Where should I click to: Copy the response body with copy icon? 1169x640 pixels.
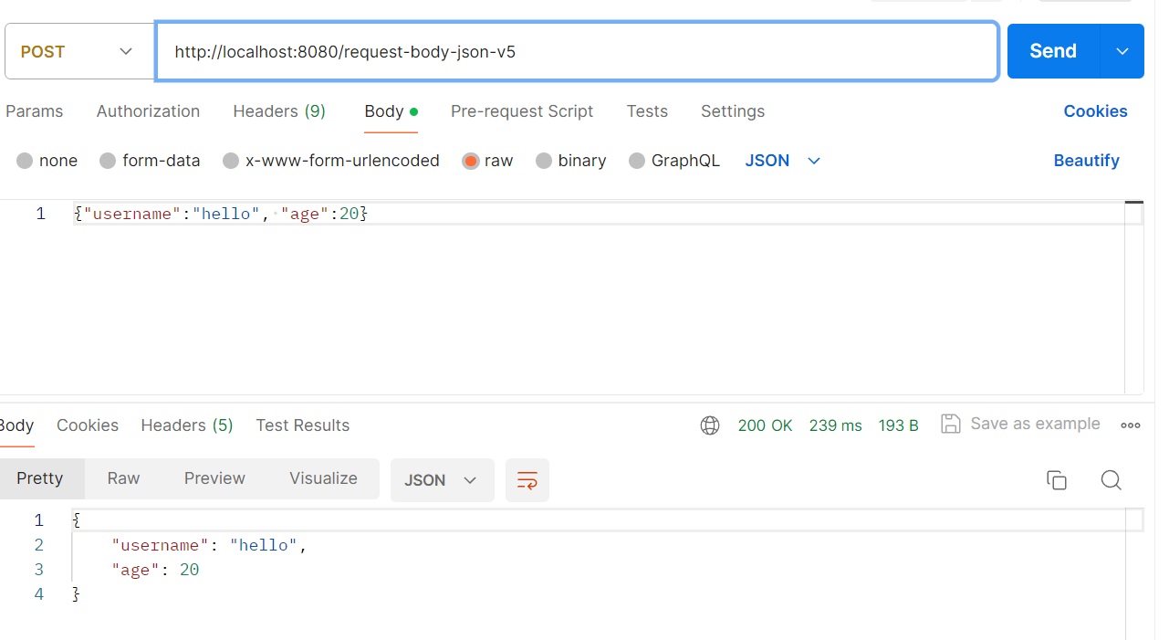tap(1056, 480)
